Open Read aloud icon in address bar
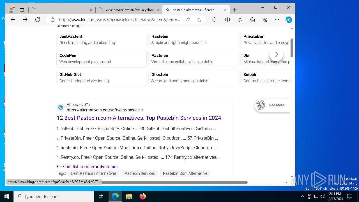Screen dimensions: 359x202 coord(188,20)
